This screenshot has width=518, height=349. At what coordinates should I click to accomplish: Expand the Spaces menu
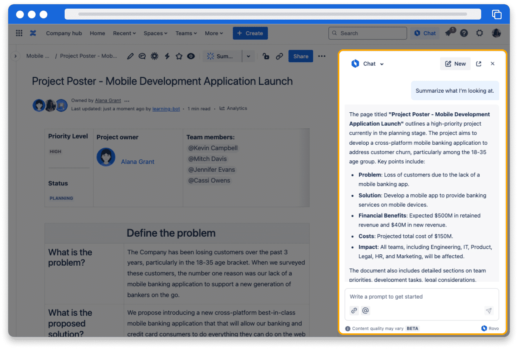156,33
